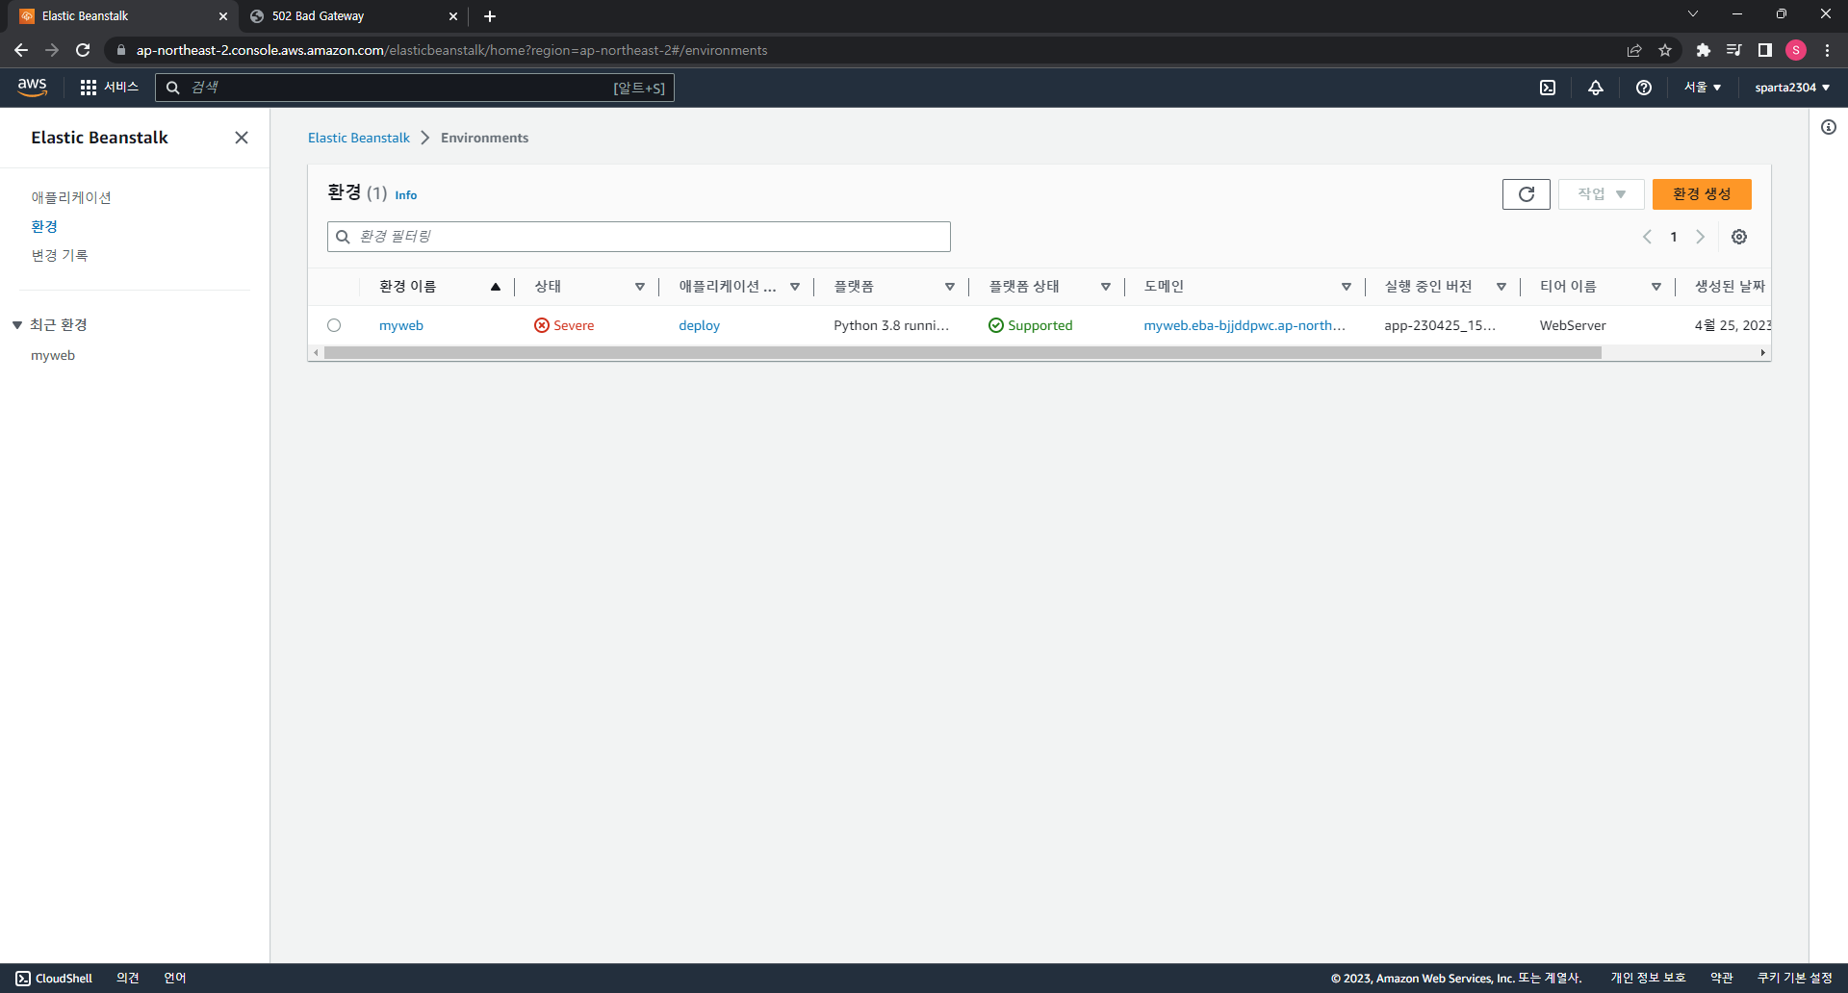Open Chrome three-dot menu

[x=1827, y=50]
